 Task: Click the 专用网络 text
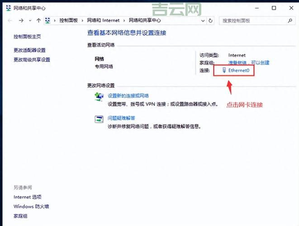[x=104, y=66]
